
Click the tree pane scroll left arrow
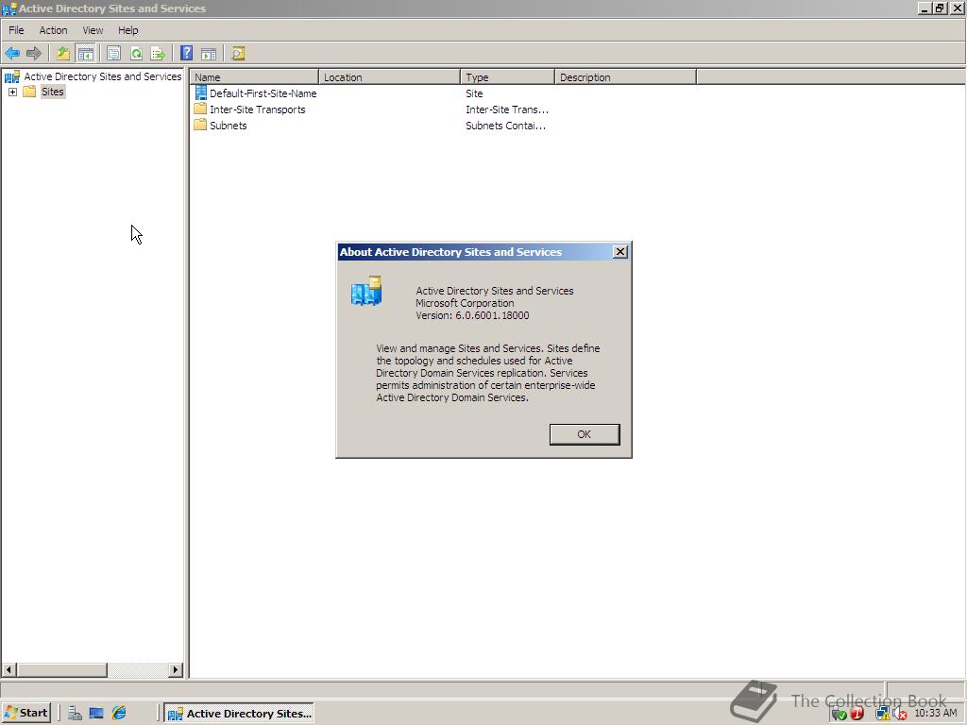(8, 669)
